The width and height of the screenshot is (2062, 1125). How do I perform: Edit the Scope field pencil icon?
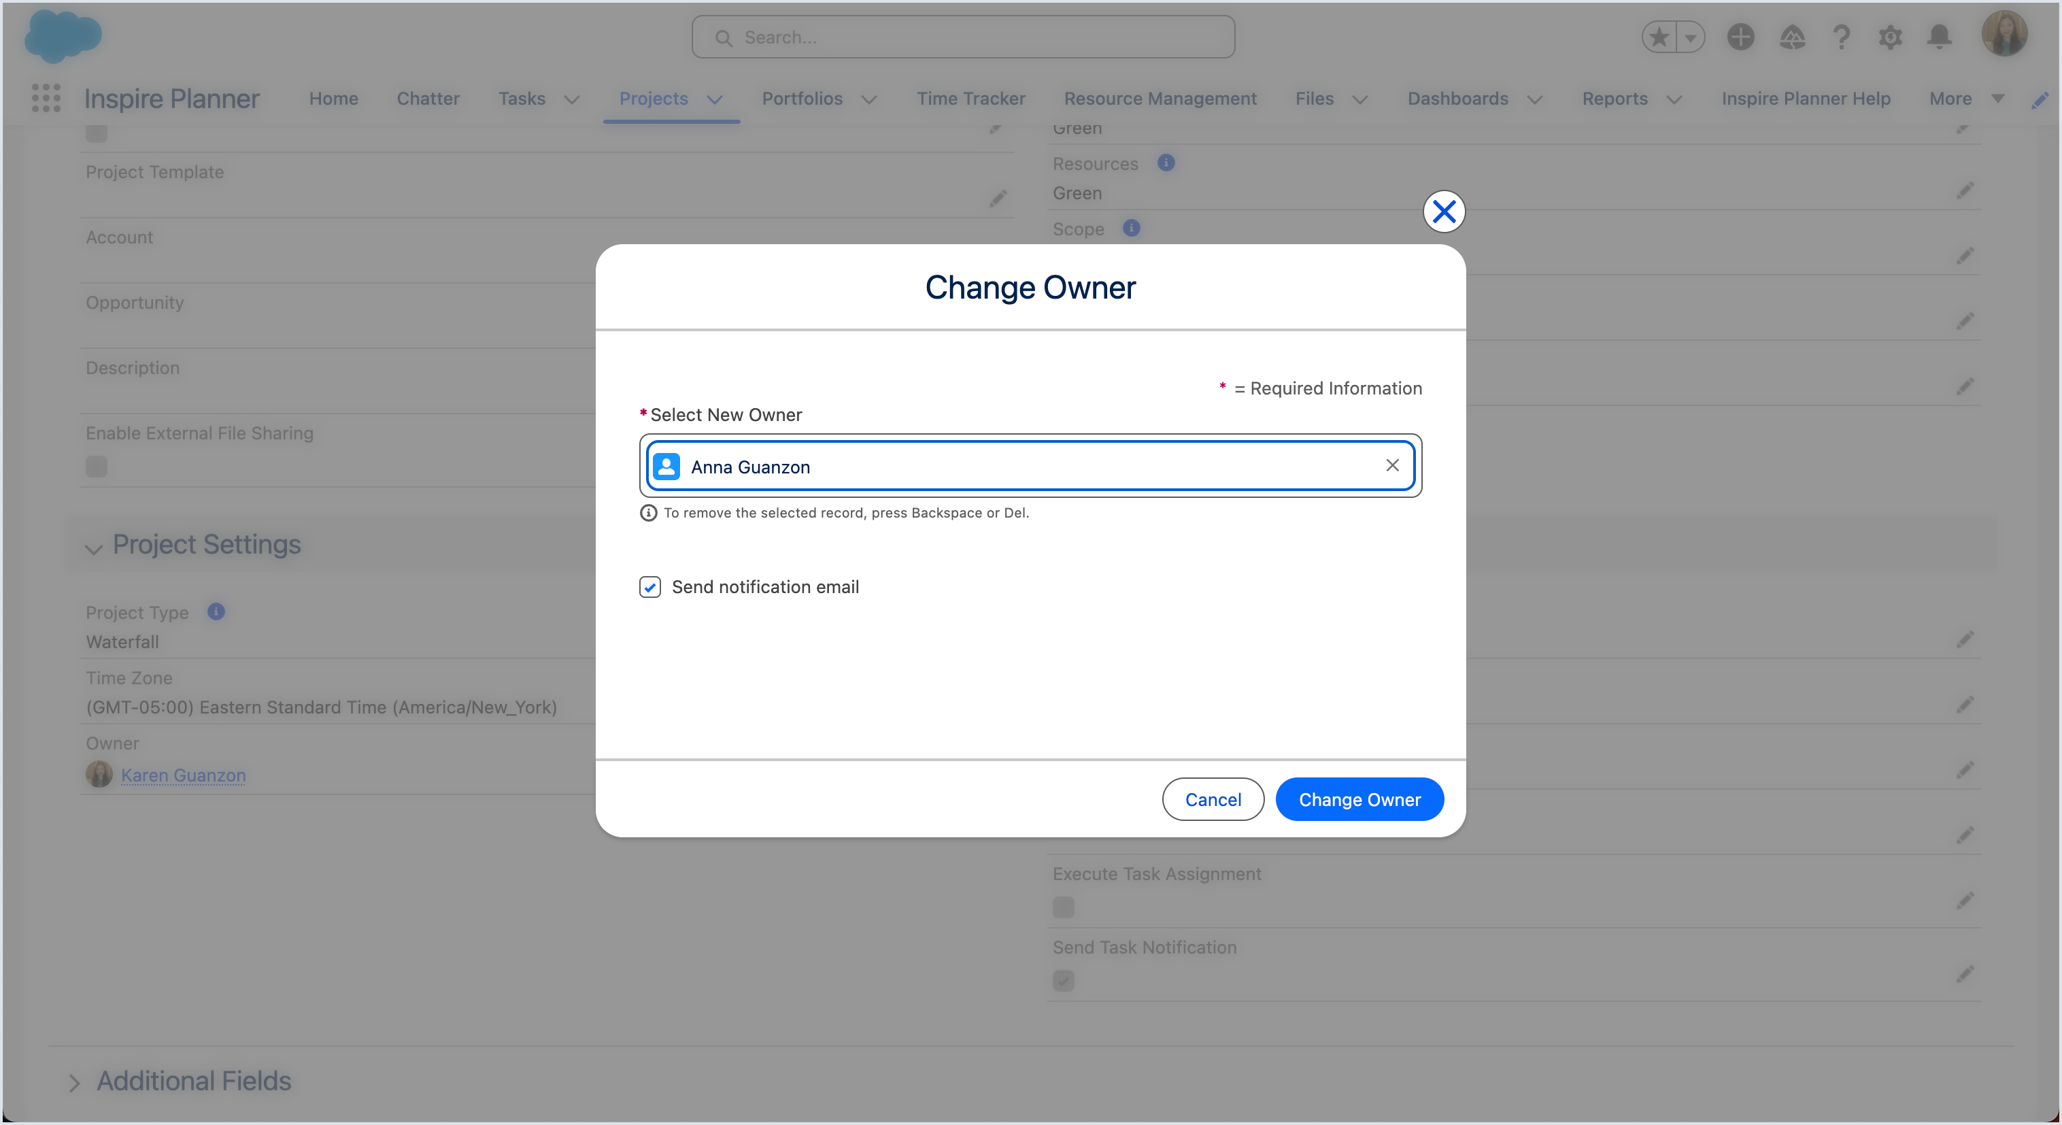1965,256
